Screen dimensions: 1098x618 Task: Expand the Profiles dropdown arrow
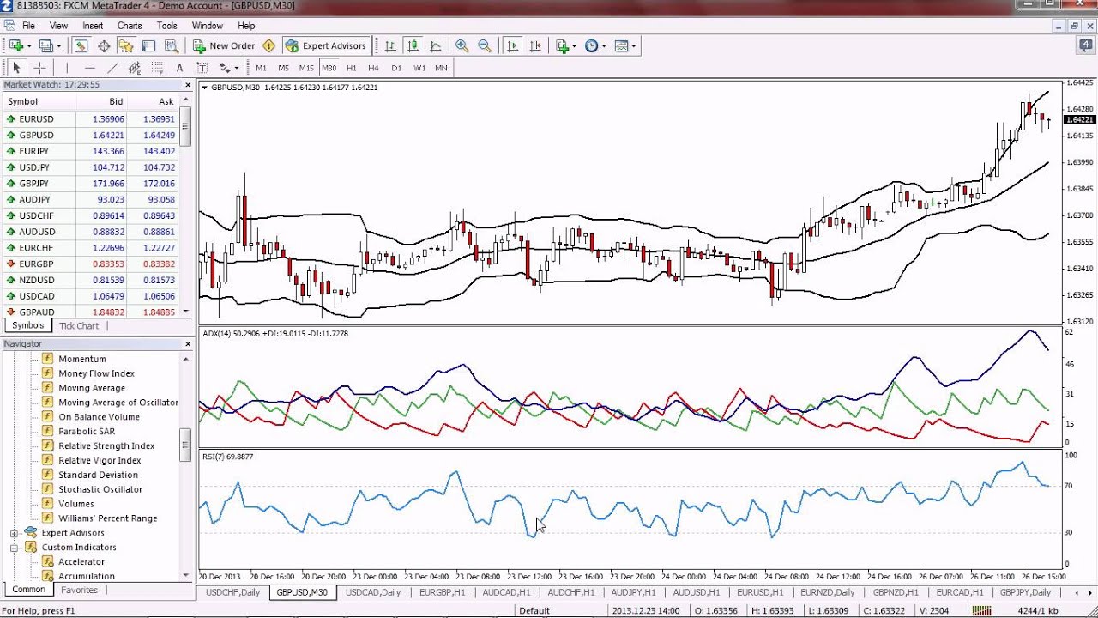(59, 46)
